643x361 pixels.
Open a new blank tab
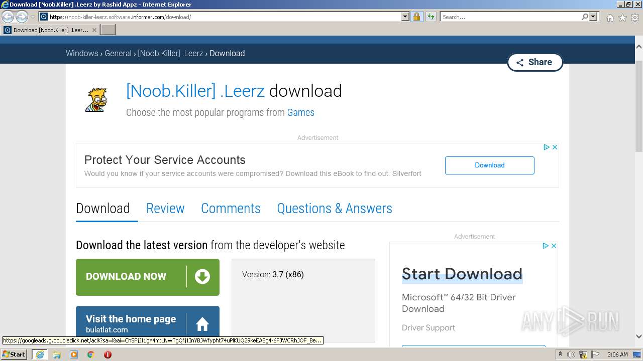click(x=108, y=30)
